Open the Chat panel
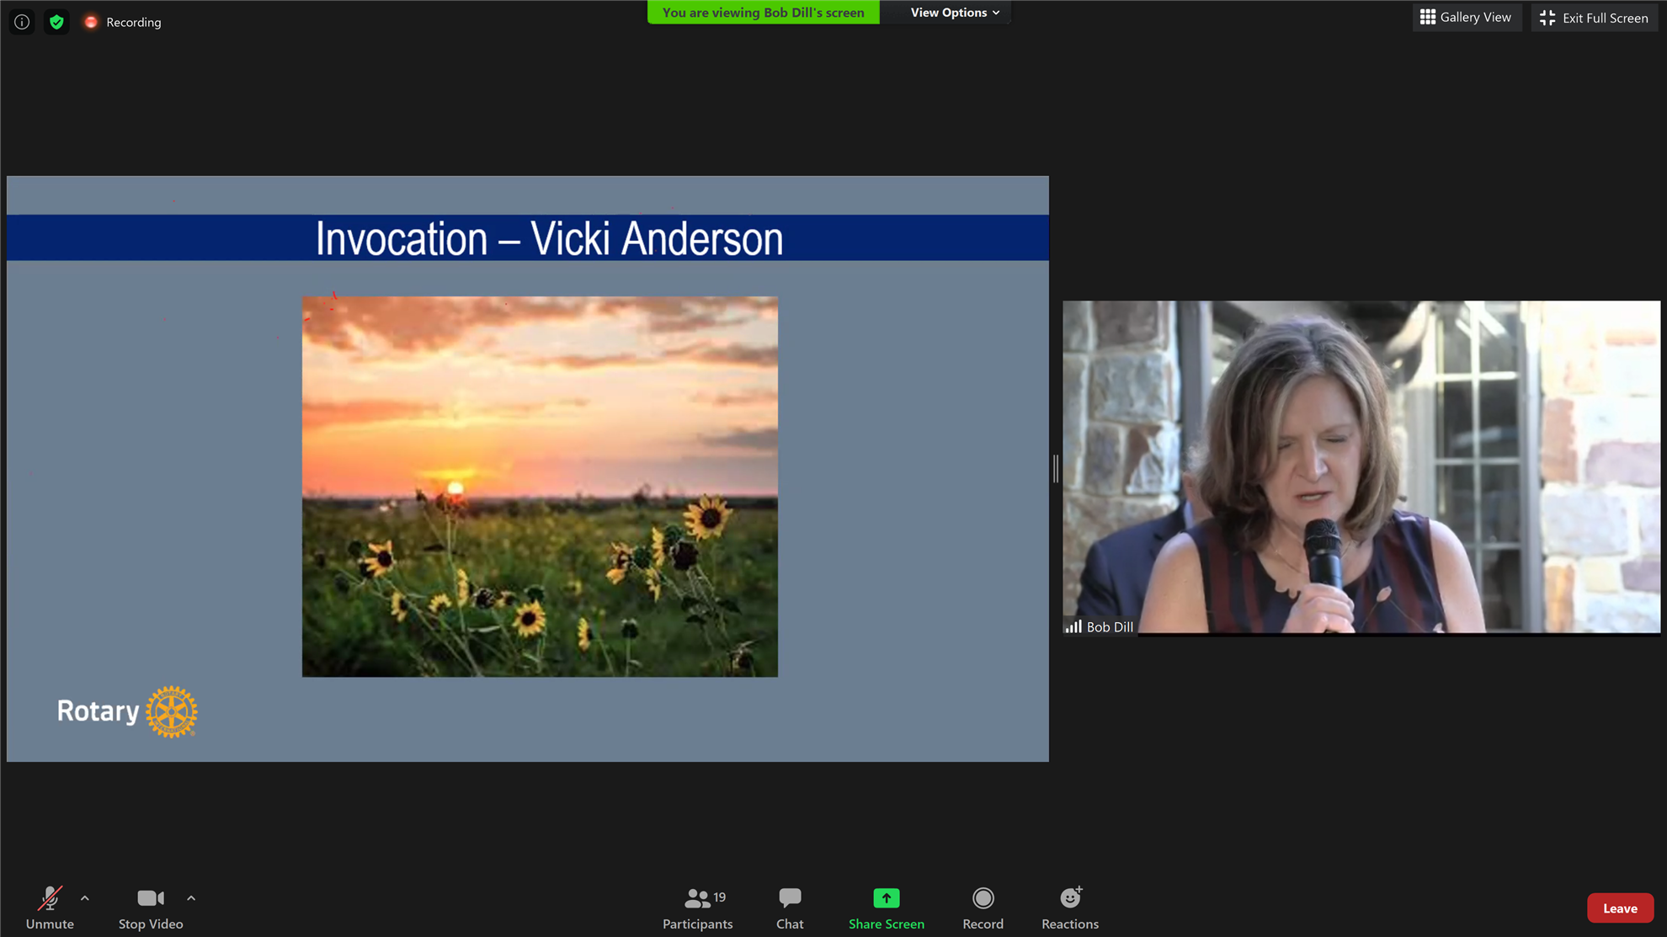 [x=789, y=908]
